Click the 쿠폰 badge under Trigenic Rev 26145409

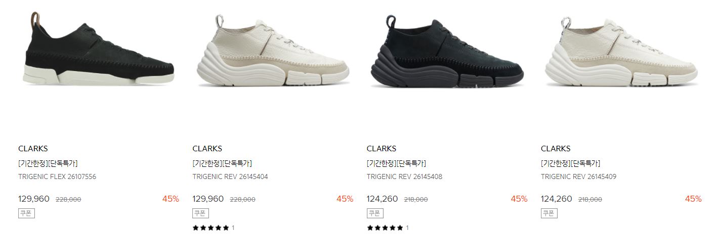(x=549, y=213)
